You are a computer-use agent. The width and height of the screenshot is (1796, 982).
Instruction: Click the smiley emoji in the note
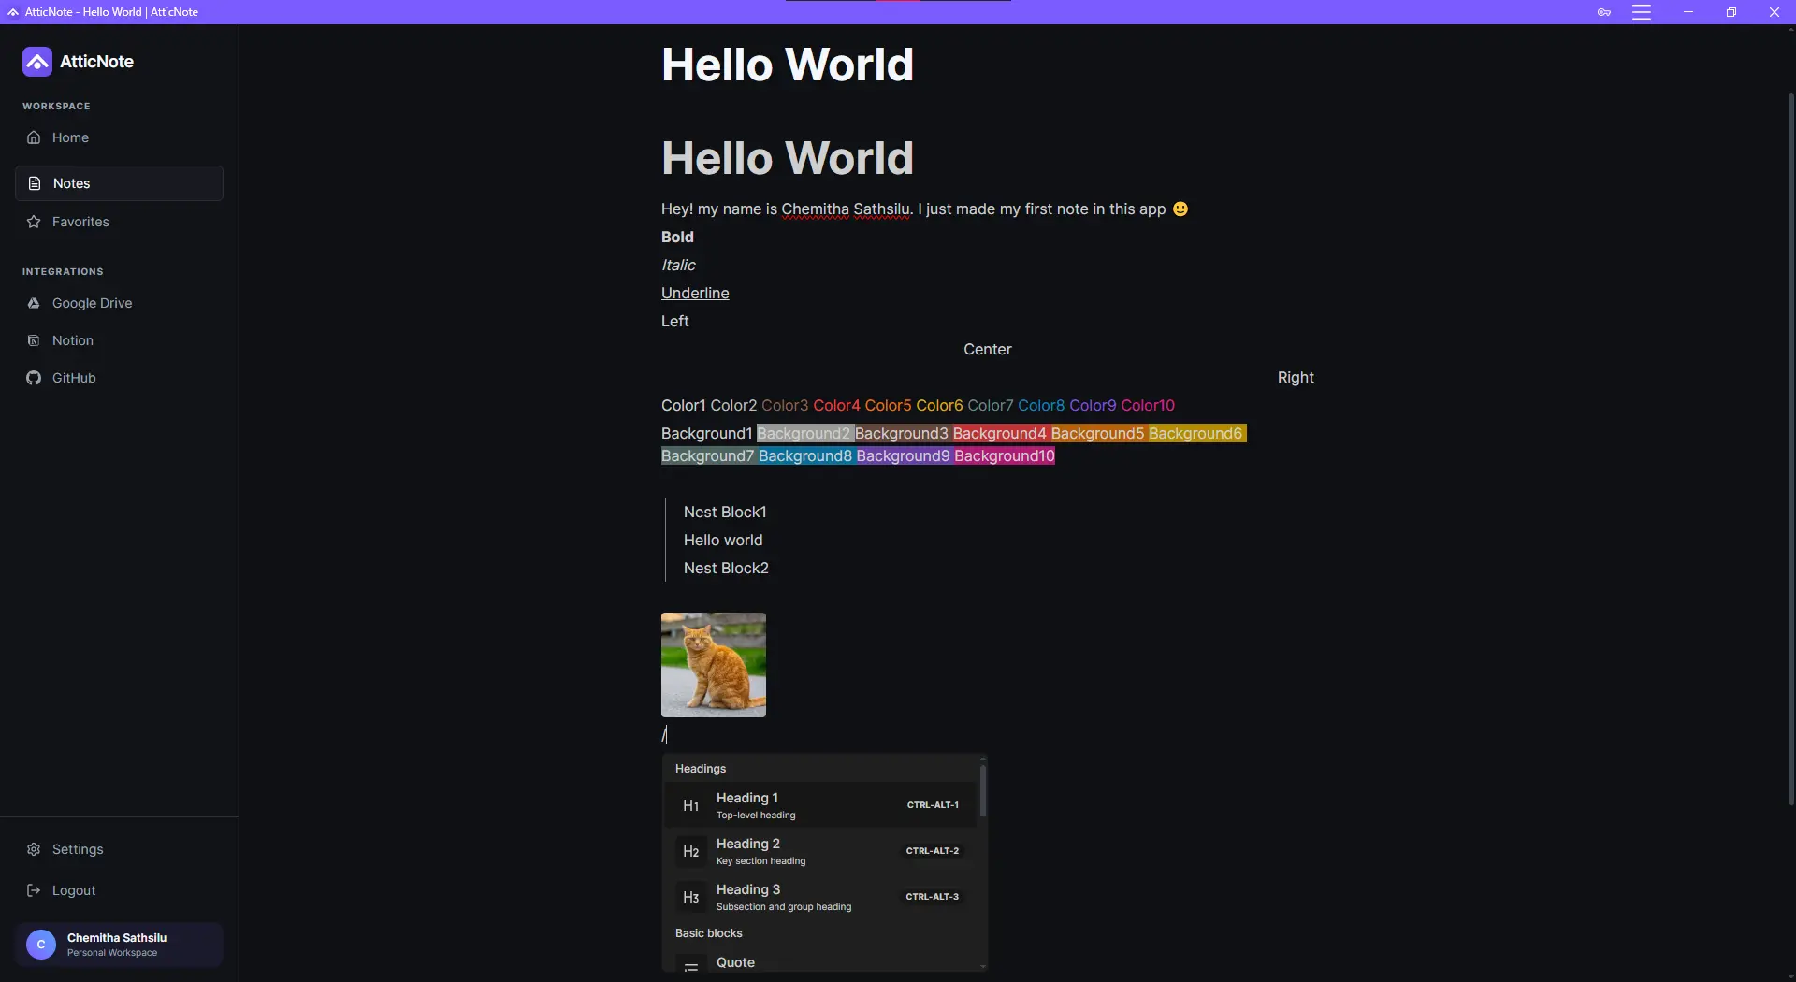point(1180,209)
